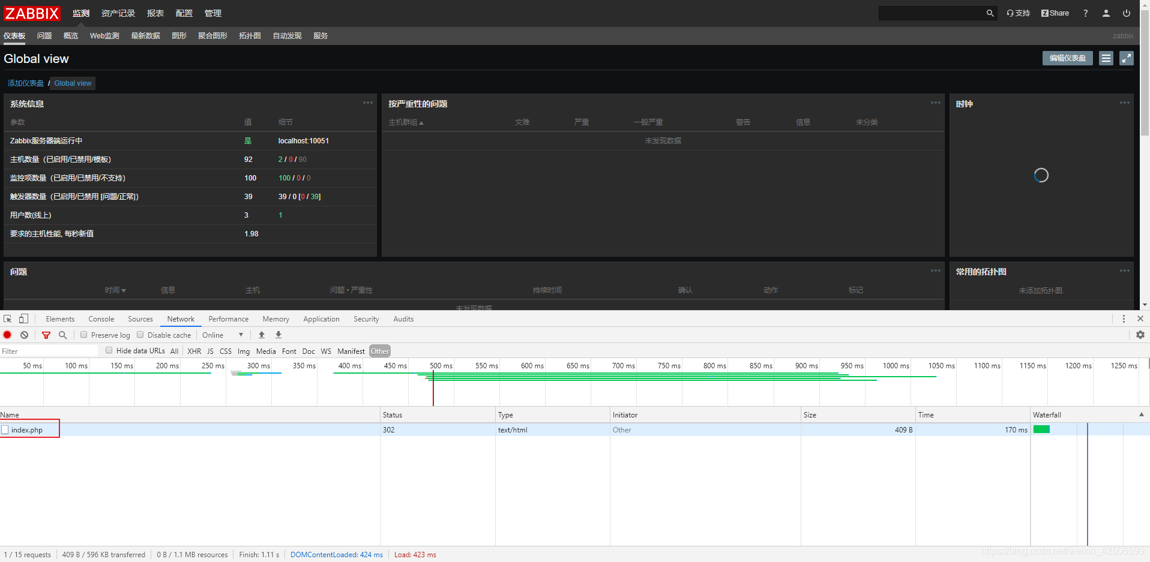This screenshot has height=562, width=1150.
Task: Focus the network Filter text box
Action: coord(49,351)
